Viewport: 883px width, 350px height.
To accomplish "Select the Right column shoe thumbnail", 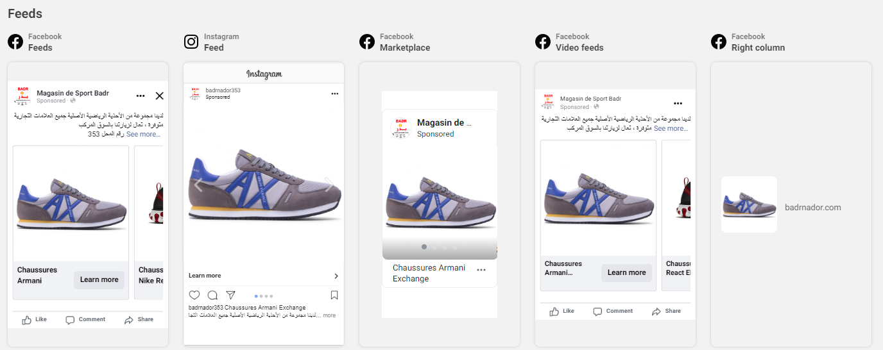I will click(x=749, y=204).
